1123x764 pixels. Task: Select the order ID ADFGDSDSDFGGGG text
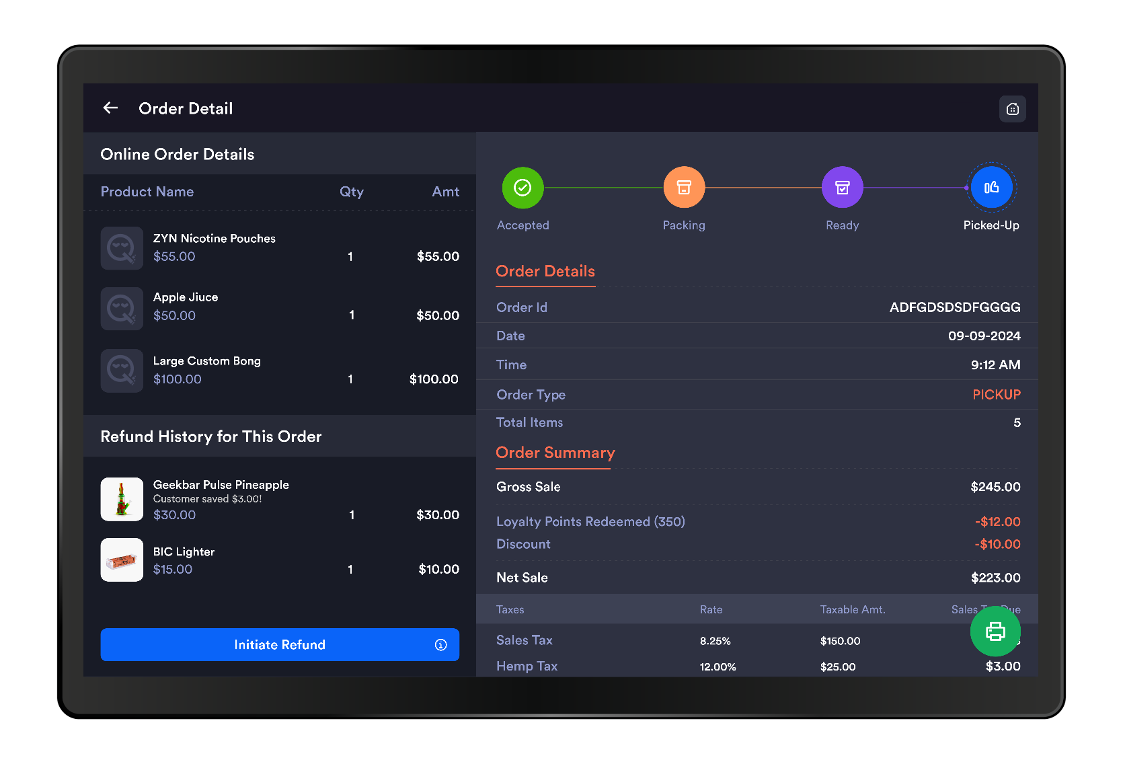point(954,307)
